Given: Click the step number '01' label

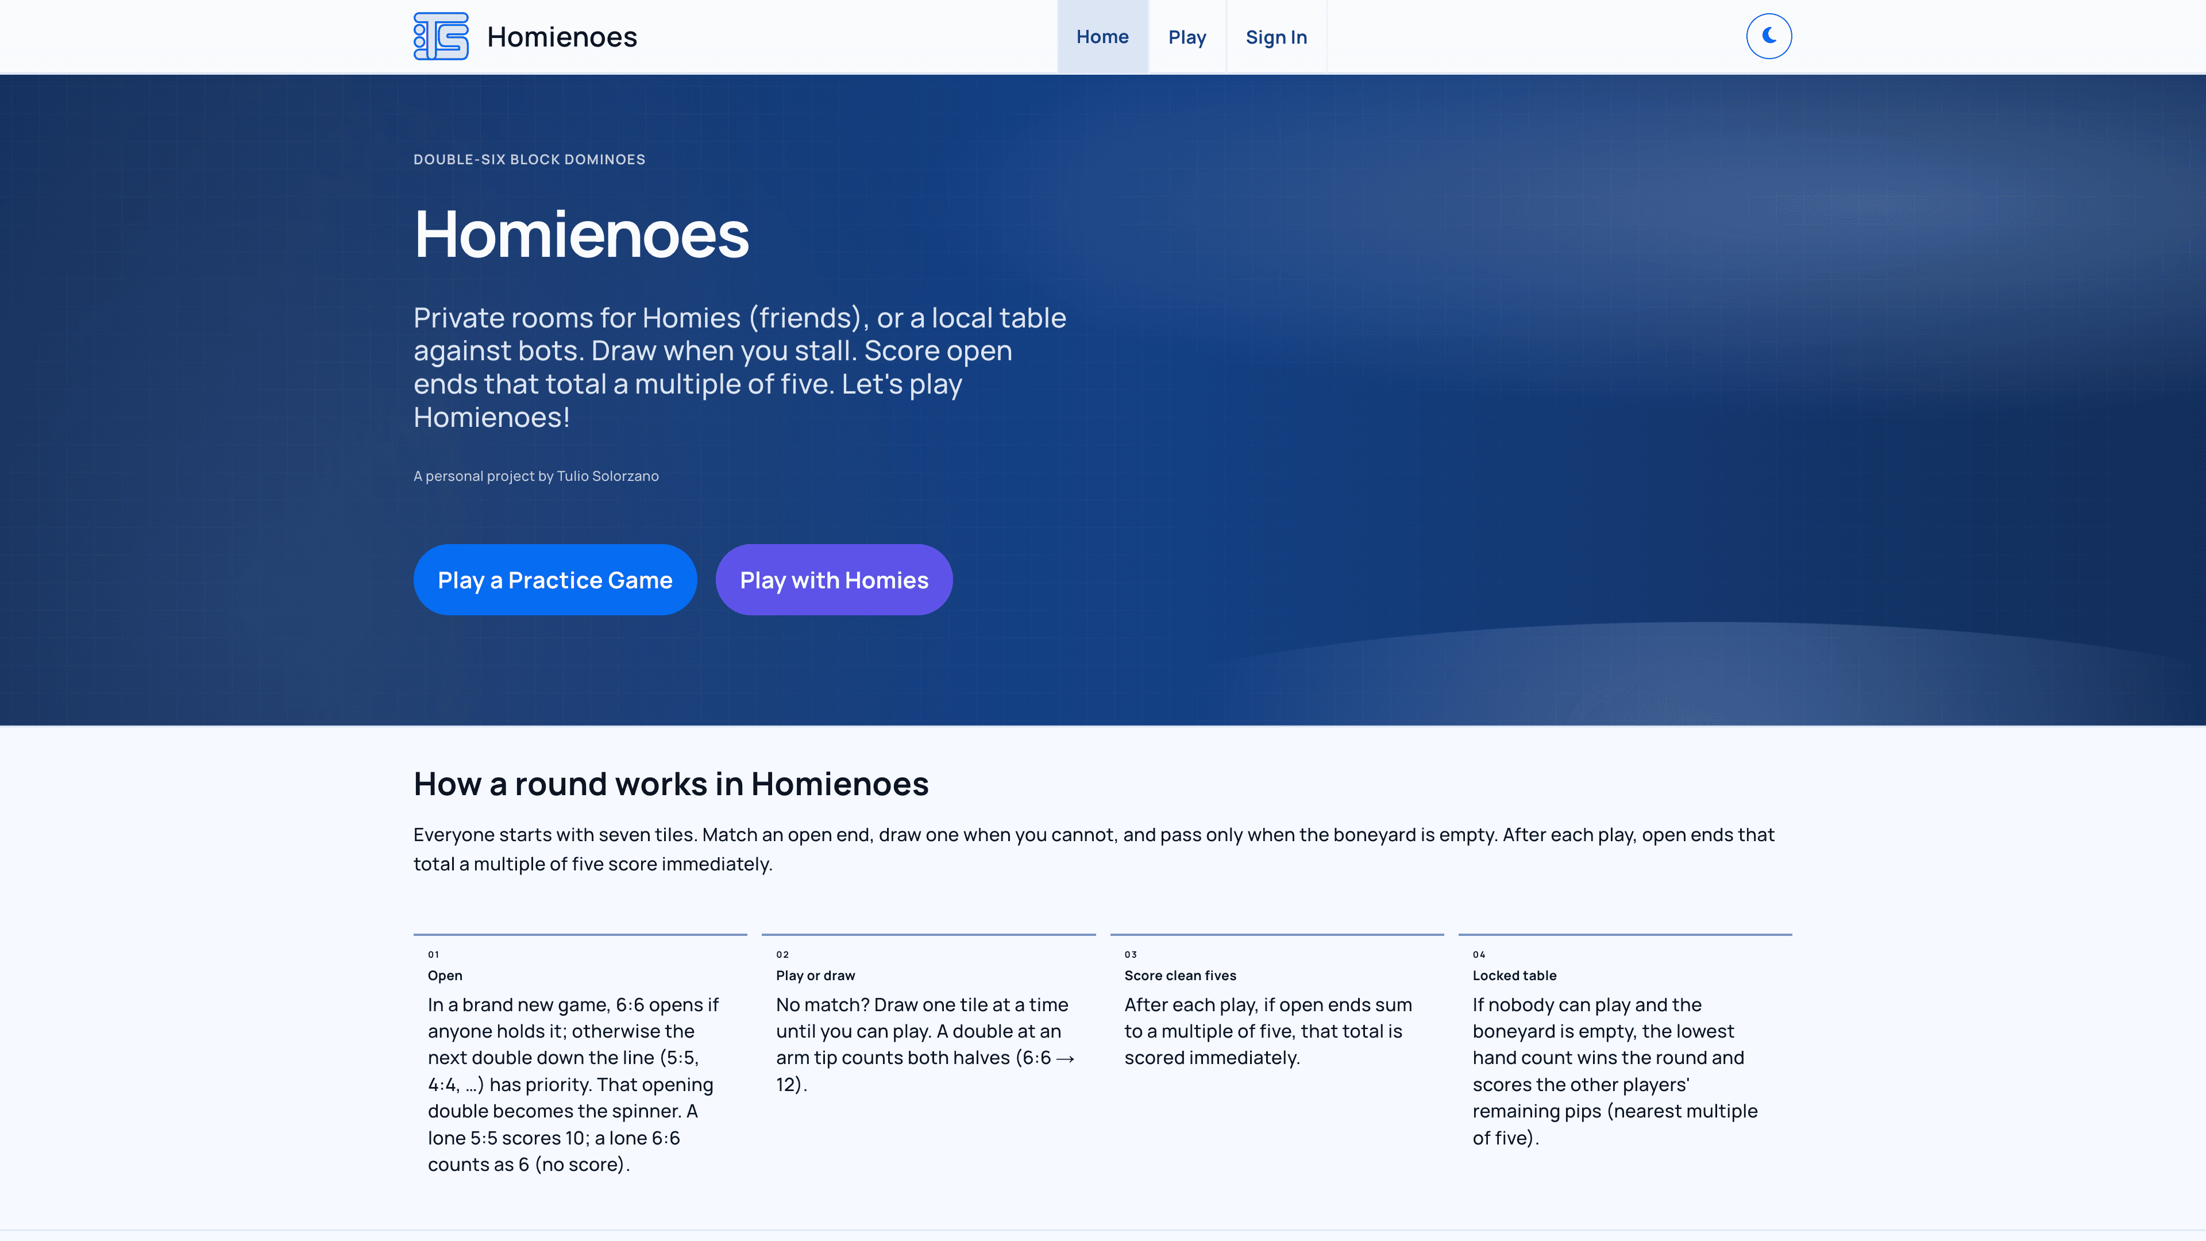Looking at the screenshot, I should [433, 954].
